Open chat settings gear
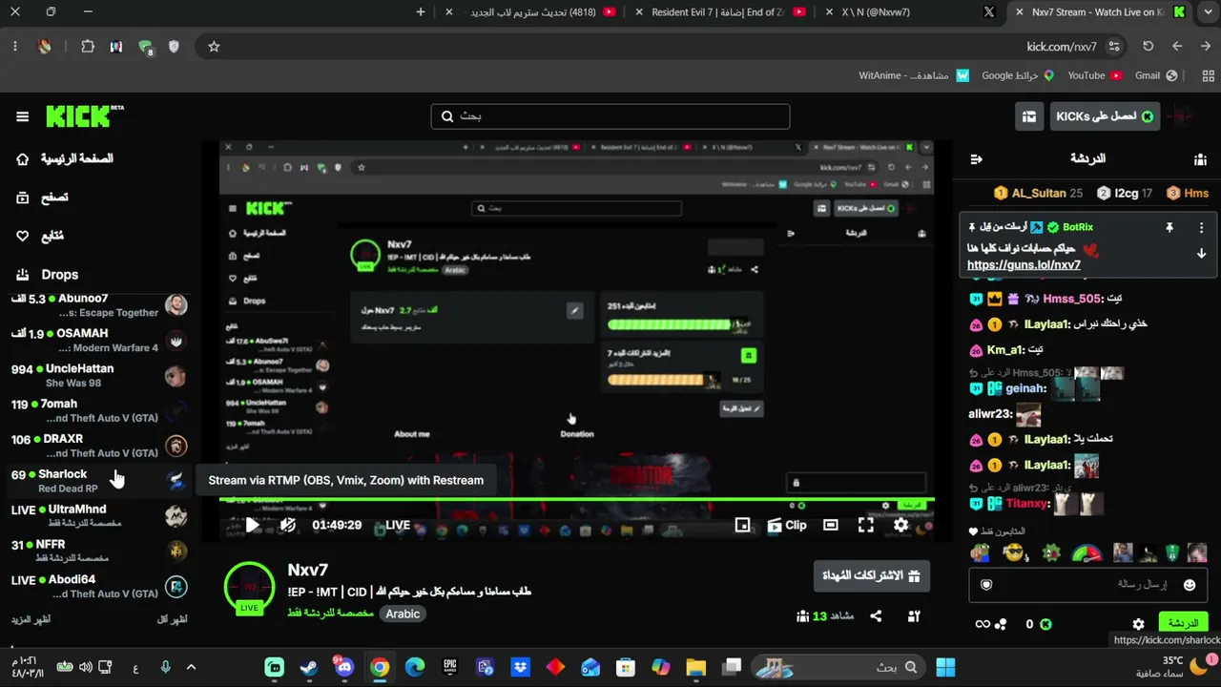The height and width of the screenshot is (687, 1221). pyautogui.click(x=1138, y=624)
